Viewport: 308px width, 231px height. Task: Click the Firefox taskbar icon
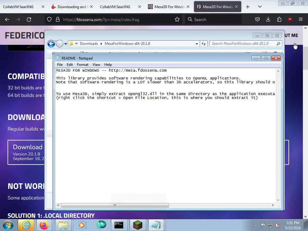pyautogui.click(x=44, y=225)
